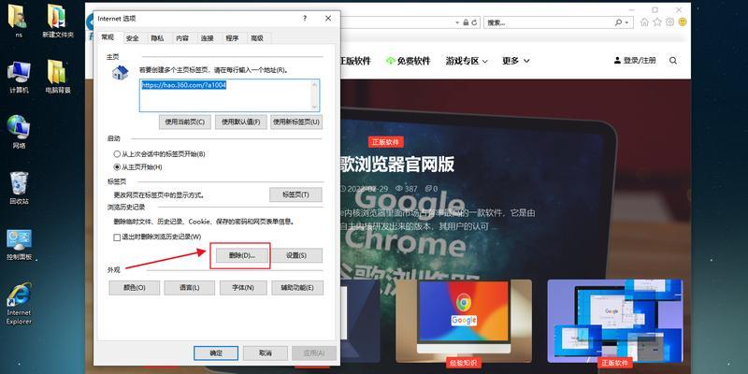The height and width of the screenshot is (374, 748).
Task: Open the 控制面板 desktop icon
Action: [x=19, y=244]
